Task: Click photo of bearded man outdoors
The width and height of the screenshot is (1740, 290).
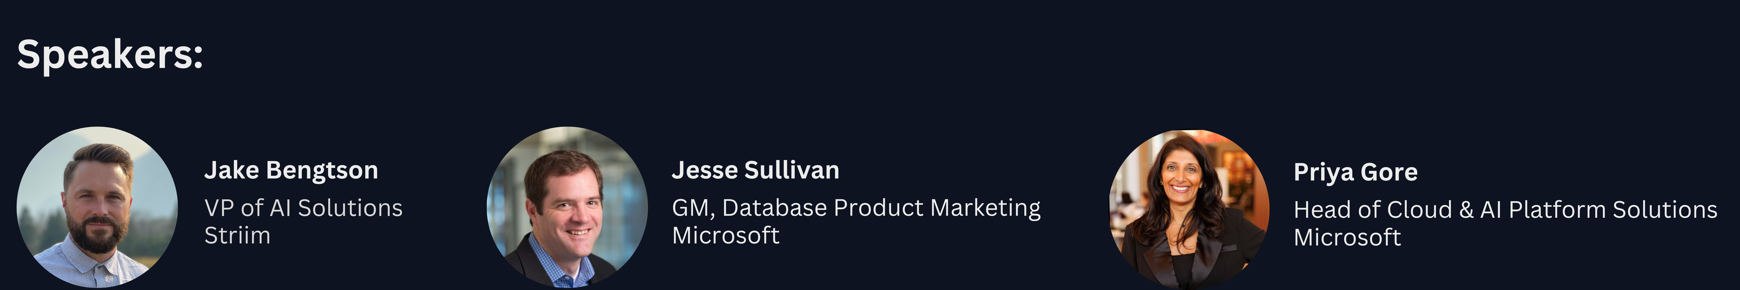Action: 97,207
